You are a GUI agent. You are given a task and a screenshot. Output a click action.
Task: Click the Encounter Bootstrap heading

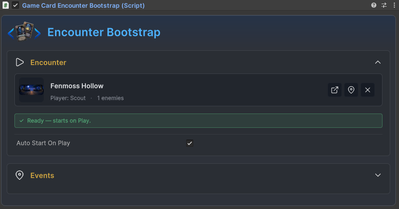pos(104,32)
